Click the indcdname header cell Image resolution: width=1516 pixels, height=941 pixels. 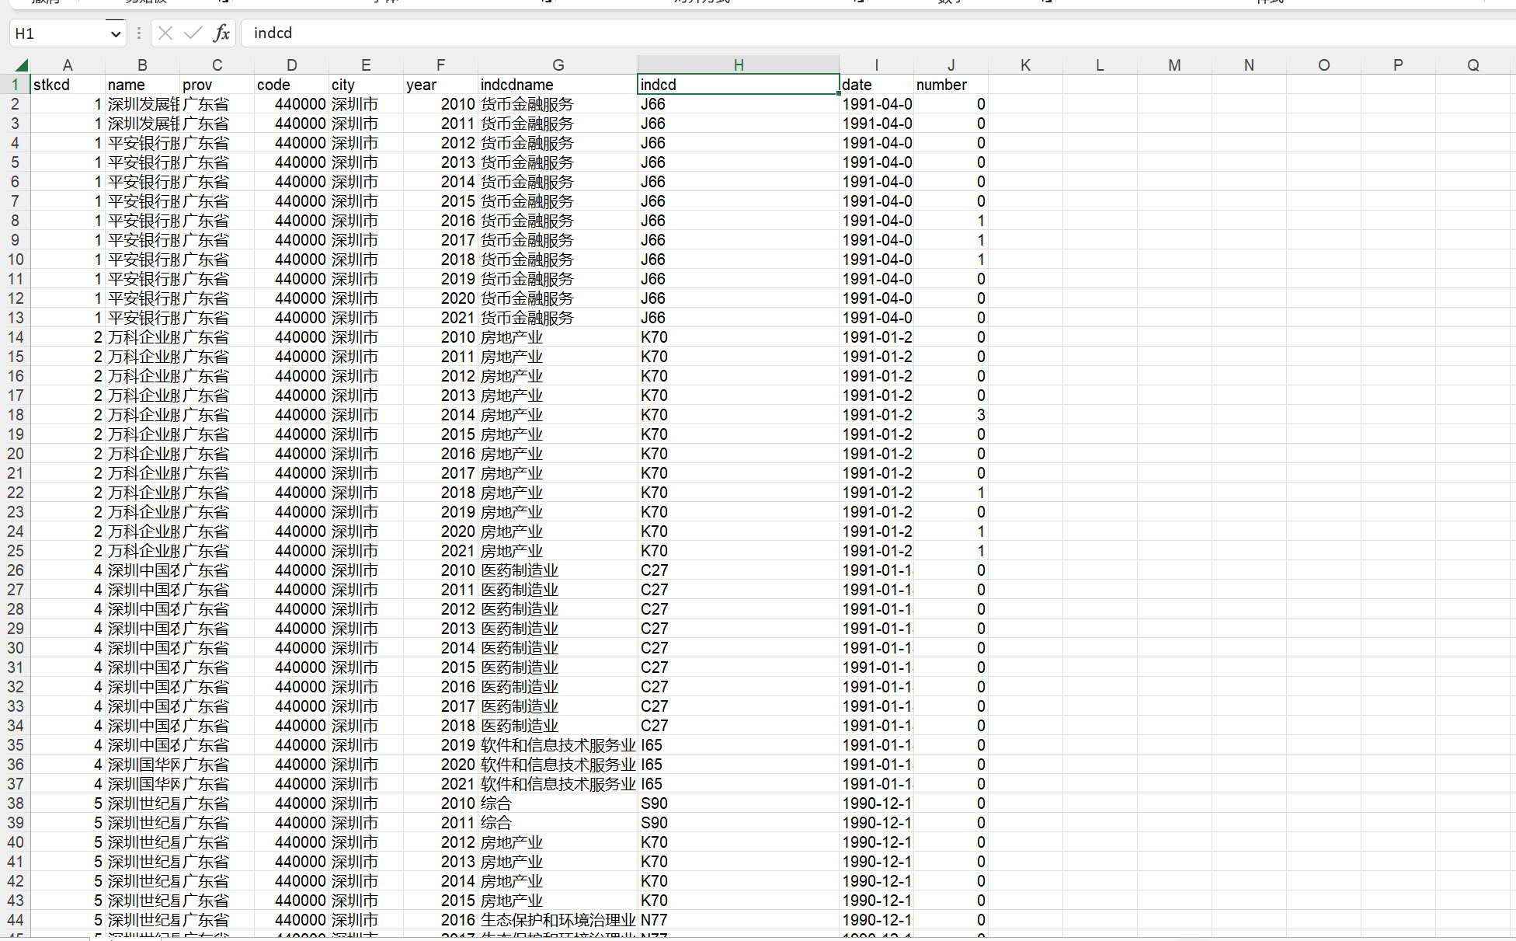click(x=558, y=85)
